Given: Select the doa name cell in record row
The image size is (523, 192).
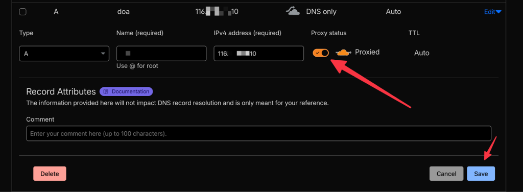Looking at the screenshot, I should (x=124, y=12).
